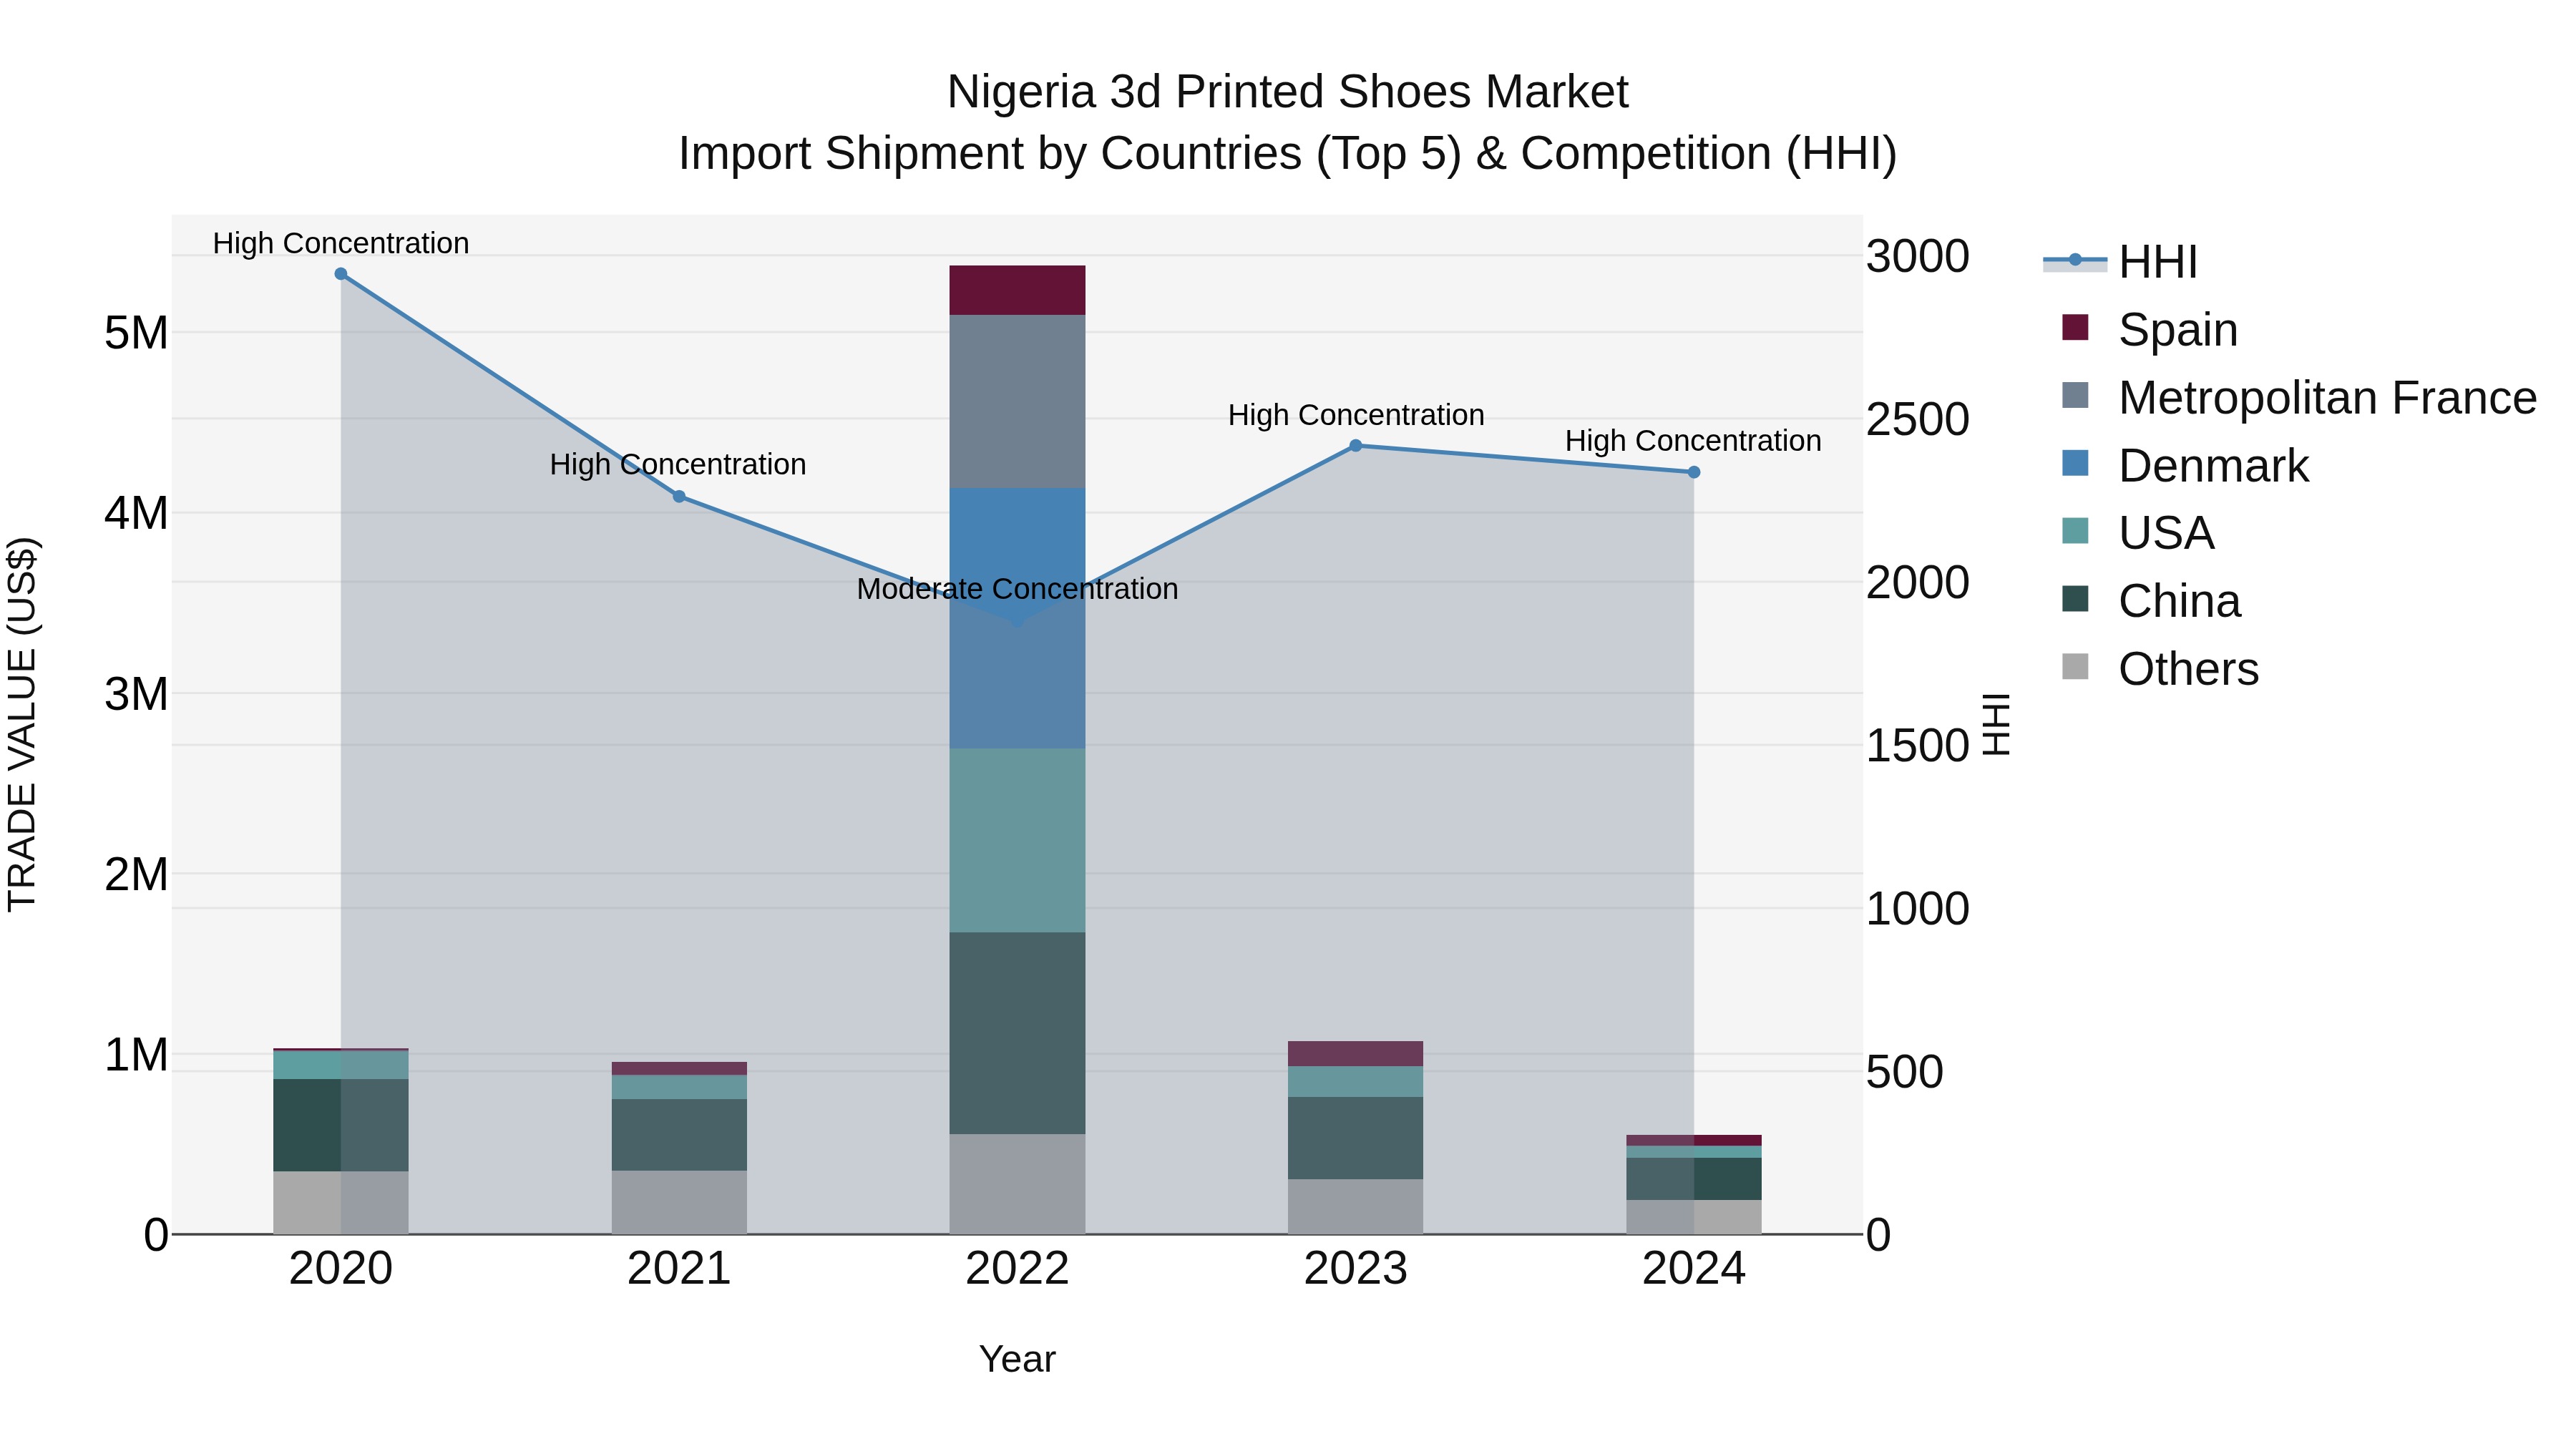Select the USA segment of 2022 bar
Viewport: 2576px width, 1449px height.
click(x=1017, y=840)
